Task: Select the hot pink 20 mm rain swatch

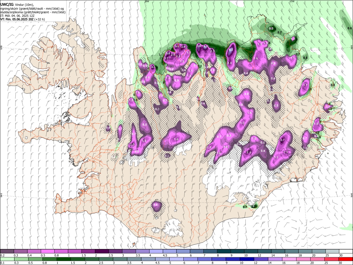Action: click(317, 259)
